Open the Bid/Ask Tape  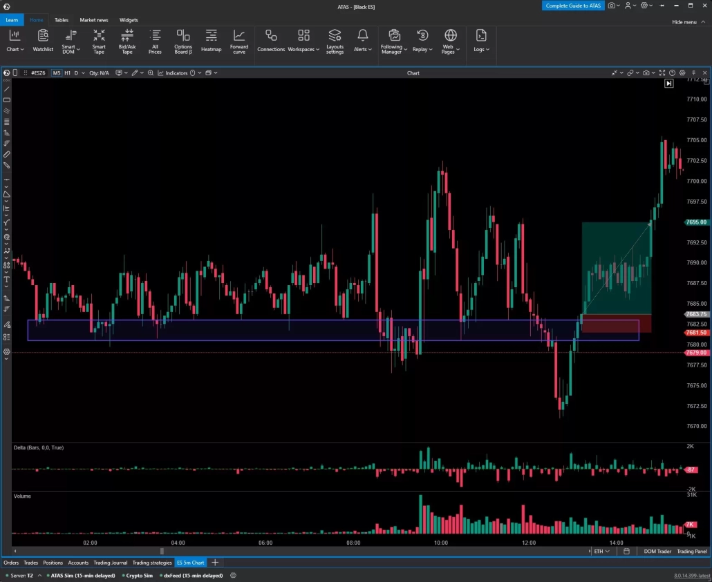(127, 41)
